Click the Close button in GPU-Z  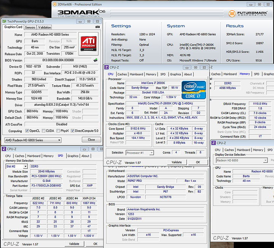coord(91,140)
